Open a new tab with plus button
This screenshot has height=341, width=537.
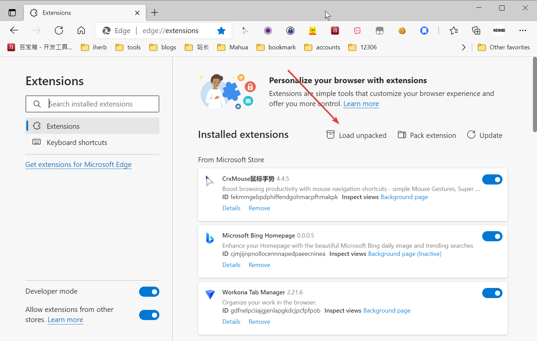click(155, 13)
